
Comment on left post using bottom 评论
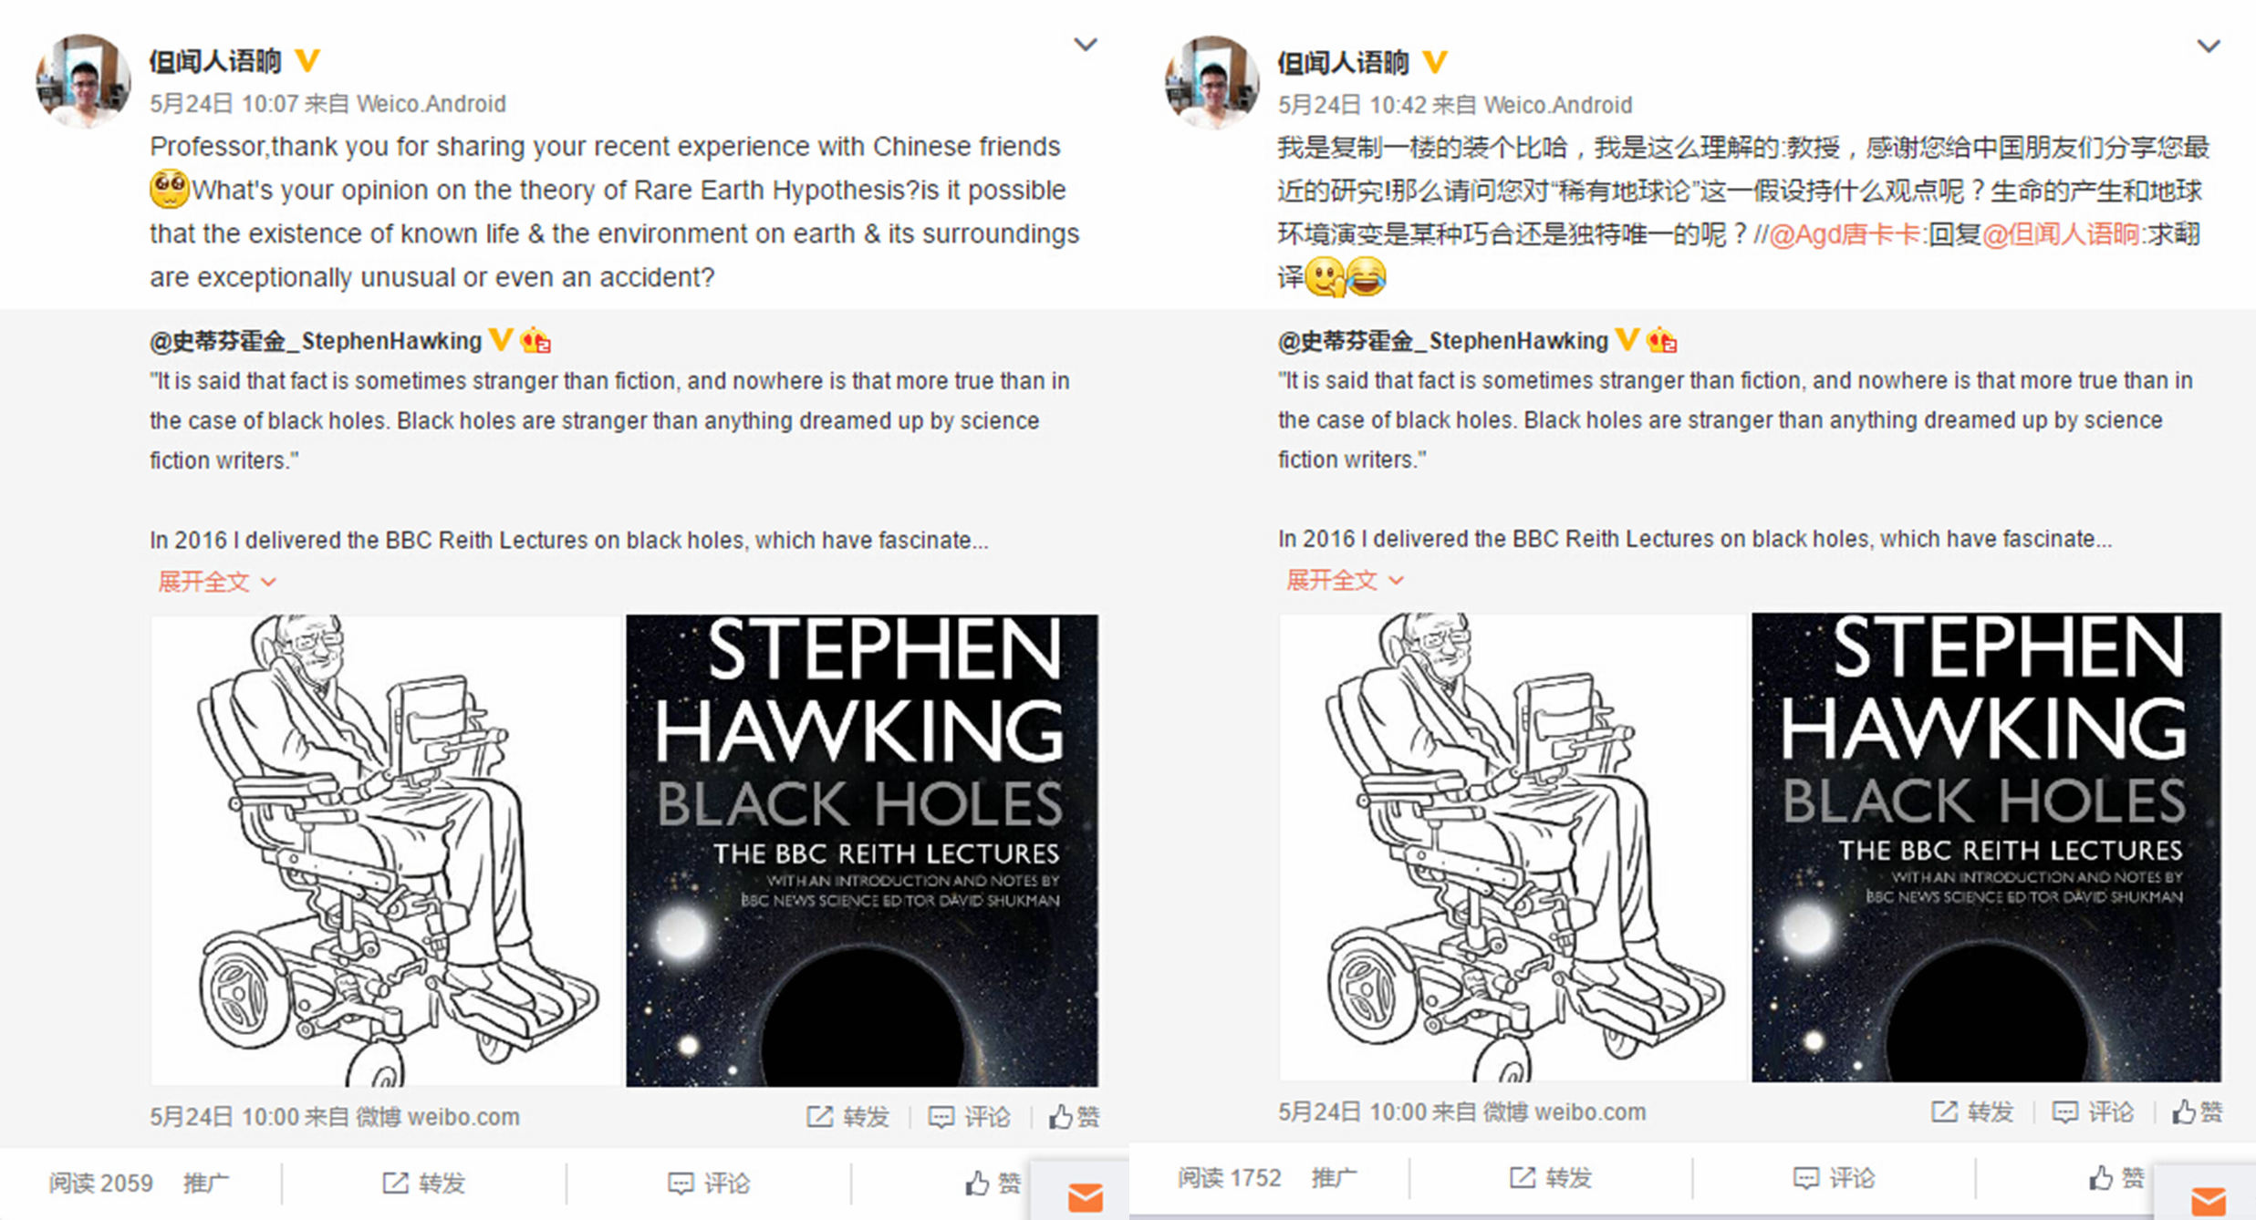point(709,1183)
